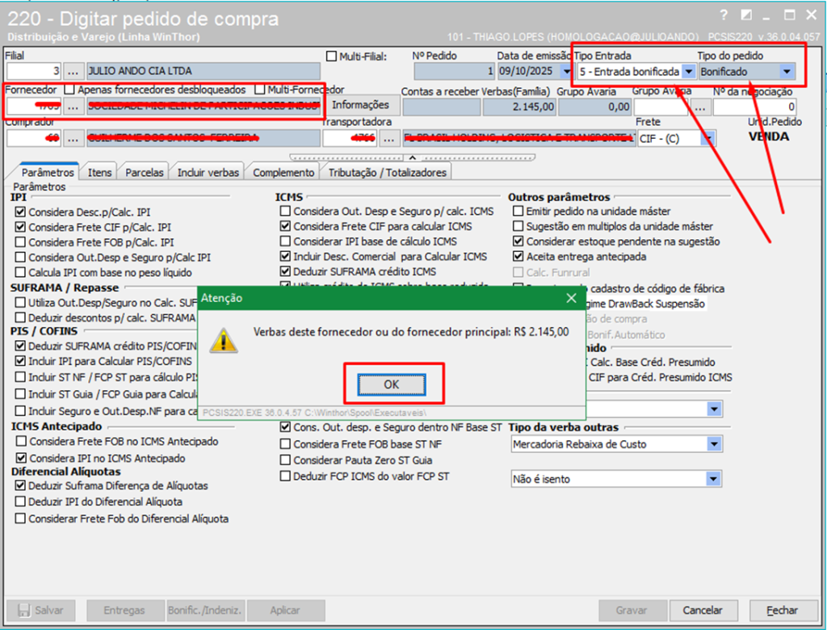Screen dimensions: 827x630
Task: Click the Transportadora lookup ellipsis button
Action: pyautogui.click(x=390, y=138)
